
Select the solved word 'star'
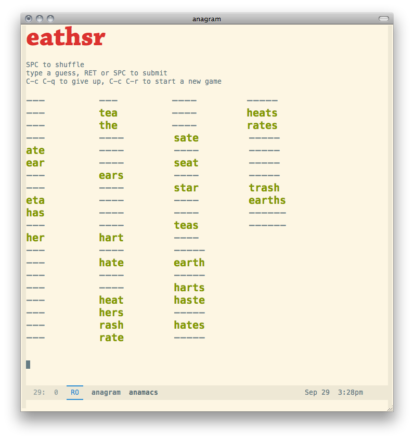click(x=186, y=188)
